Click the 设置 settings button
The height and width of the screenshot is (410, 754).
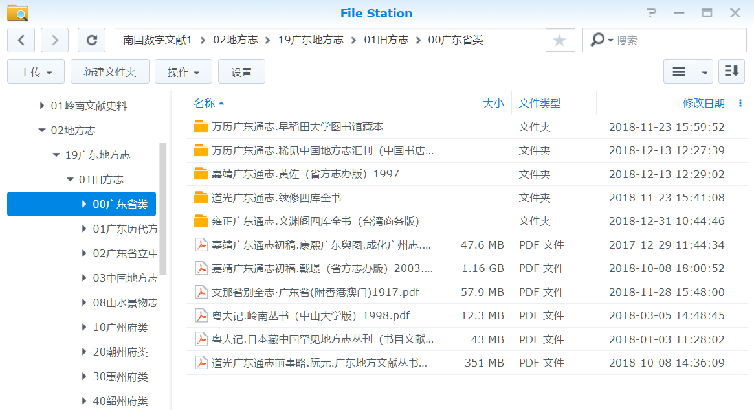pos(241,72)
